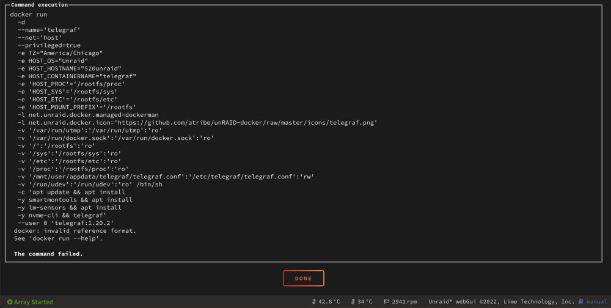This screenshot has height=308, width=611.
Task: Click the 'docker run' line
Action: (29, 15)
